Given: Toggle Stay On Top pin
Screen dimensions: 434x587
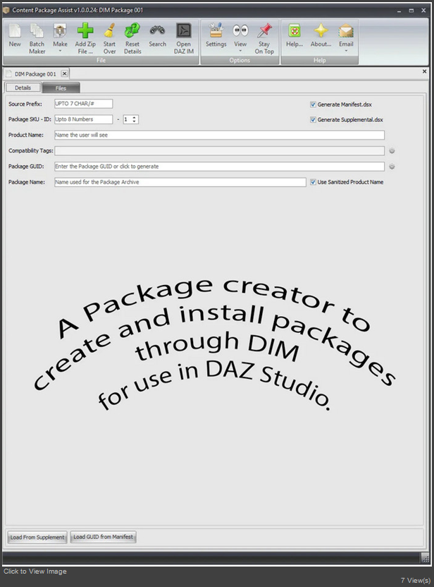Looking at the screenshot, I should [x=264, y=31].
